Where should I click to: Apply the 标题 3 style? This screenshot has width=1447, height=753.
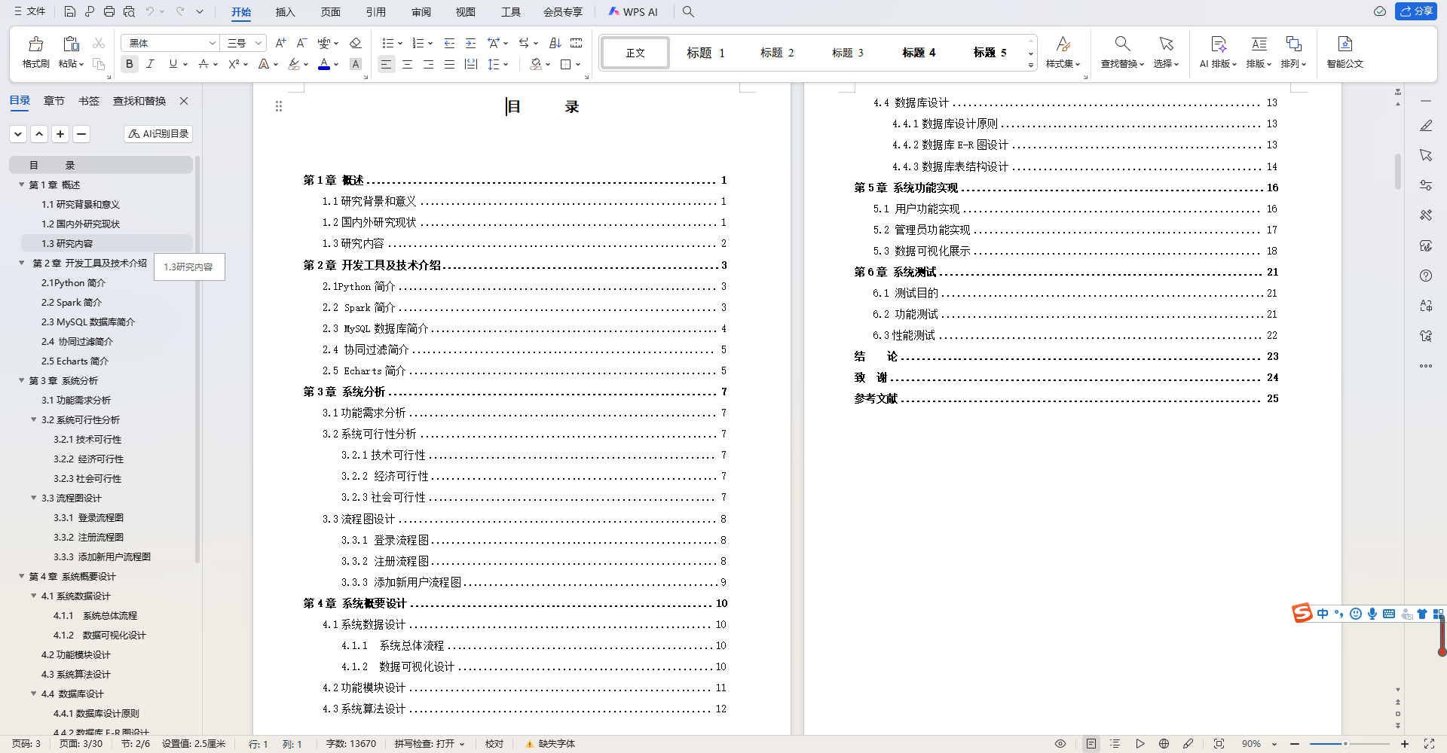pyautogui.click(x=847, y=53)
